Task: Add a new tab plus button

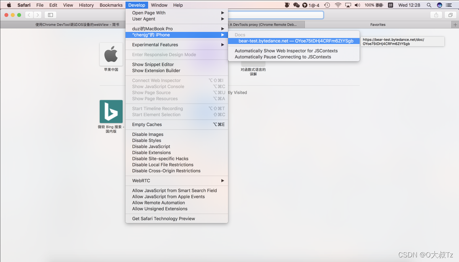Action: [454, 25]
